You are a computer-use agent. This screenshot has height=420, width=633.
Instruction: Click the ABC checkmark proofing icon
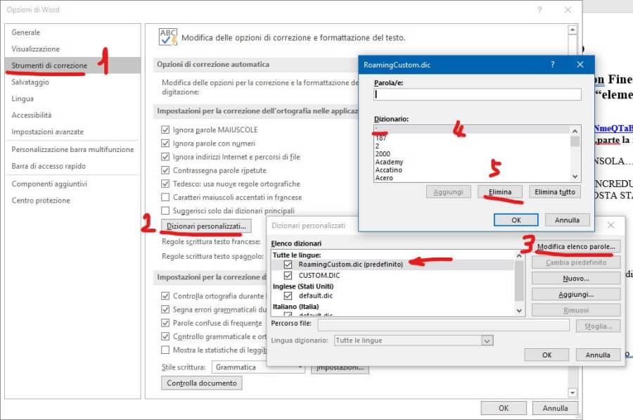[168, 37]
